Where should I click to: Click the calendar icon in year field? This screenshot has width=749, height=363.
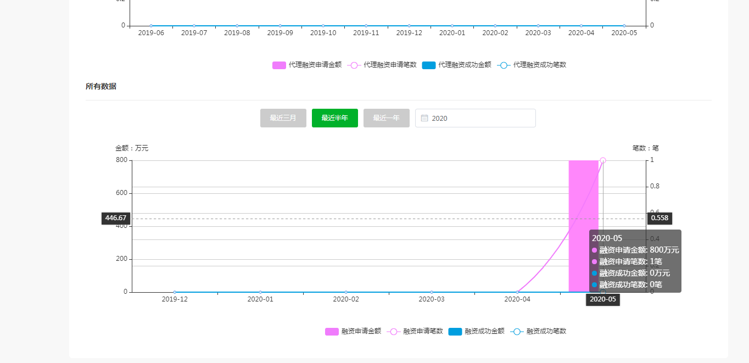[424, 118]
